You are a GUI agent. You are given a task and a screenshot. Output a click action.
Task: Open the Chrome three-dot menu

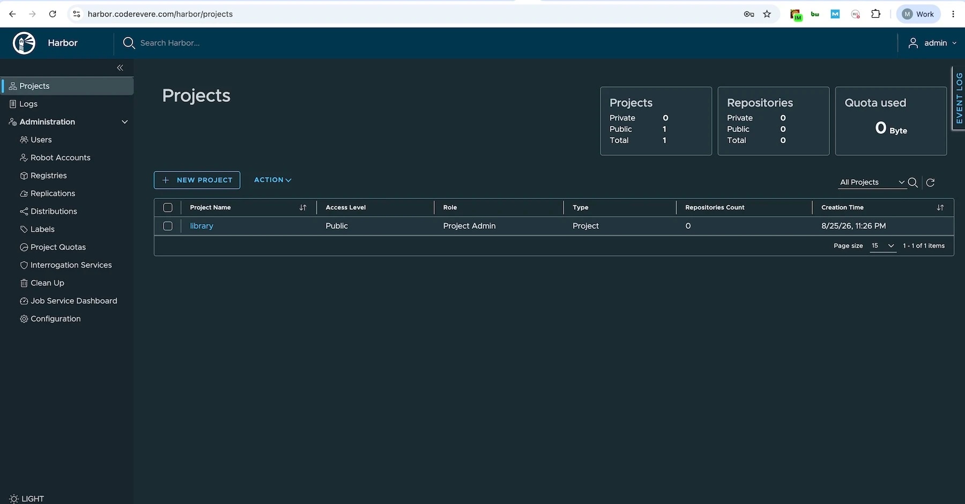953,14
